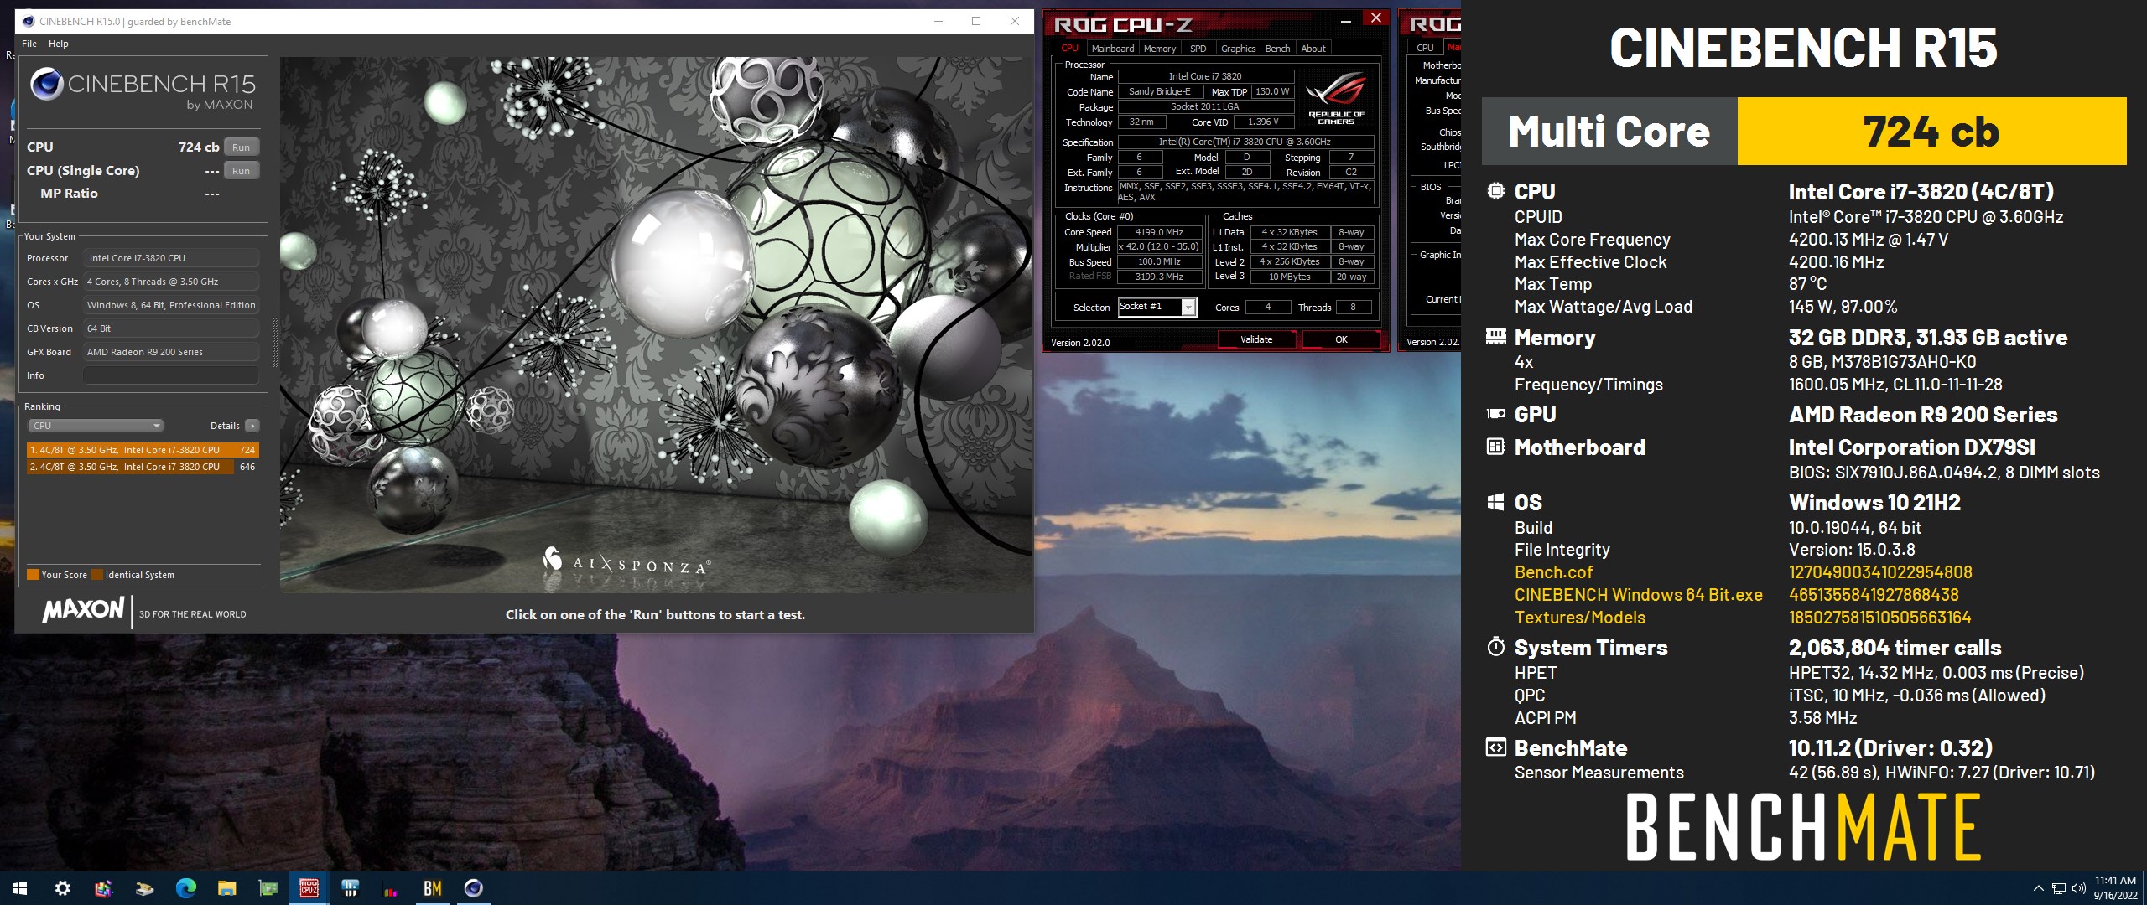Open the Windows Start menu

coord(20,888)
